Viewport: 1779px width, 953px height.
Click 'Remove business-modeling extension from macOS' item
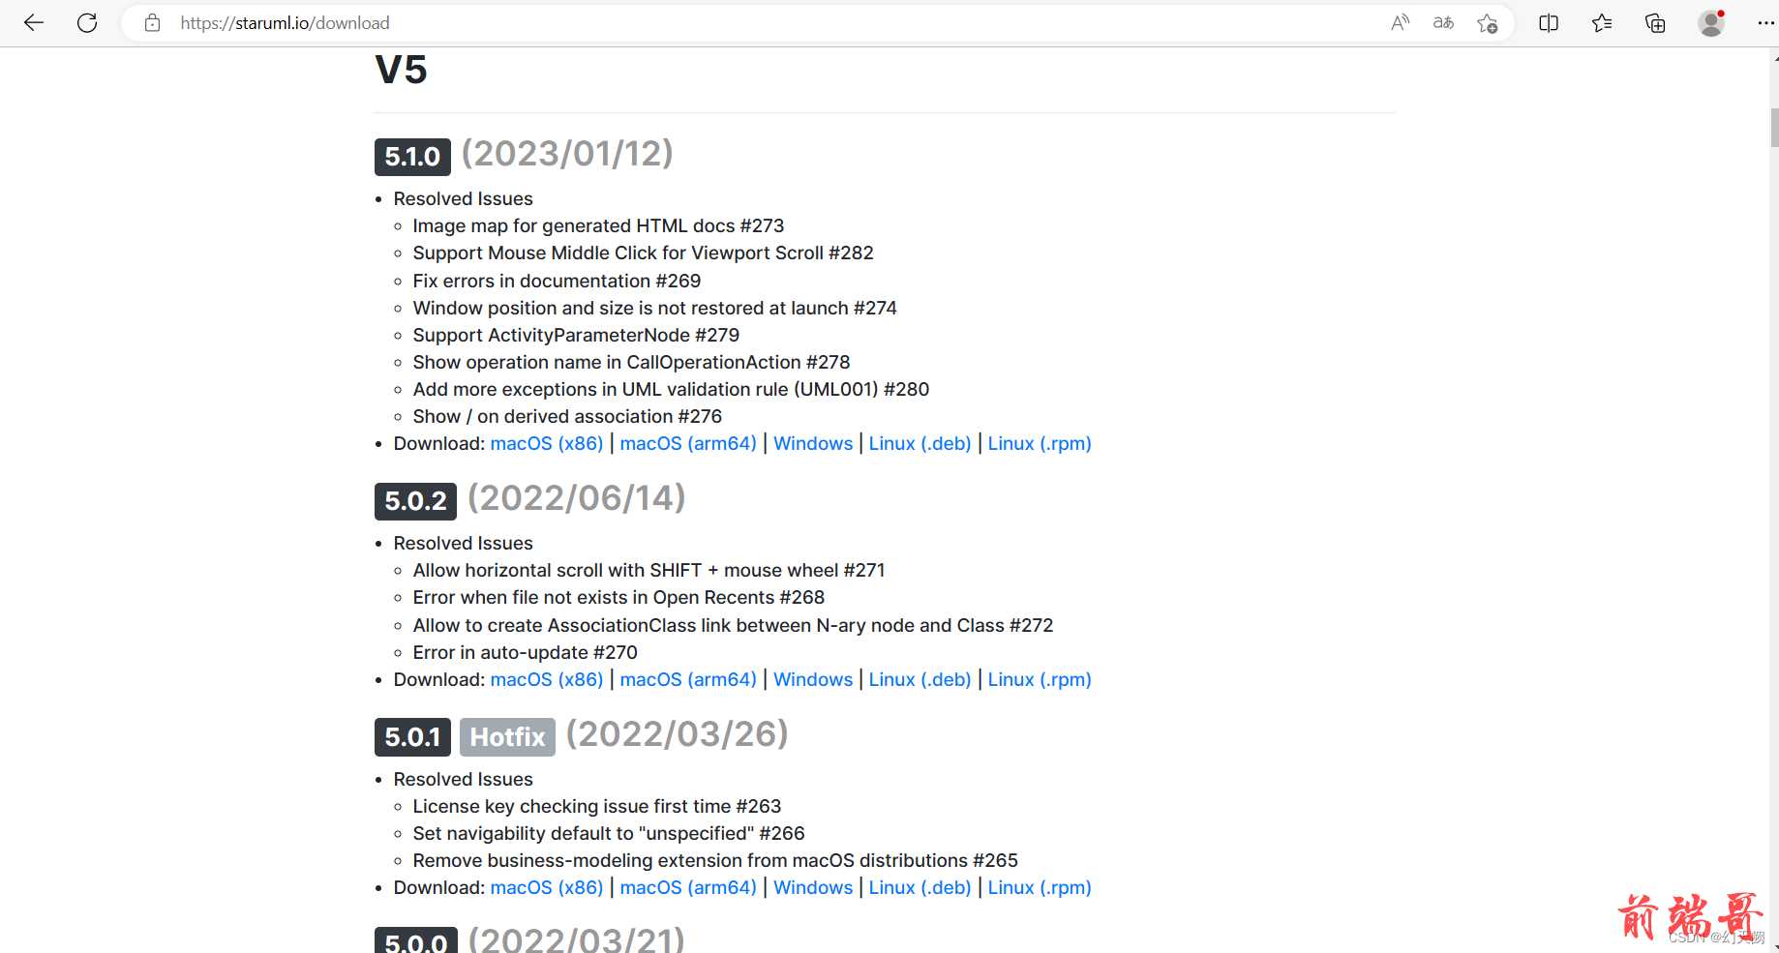[x=715, y=860]
